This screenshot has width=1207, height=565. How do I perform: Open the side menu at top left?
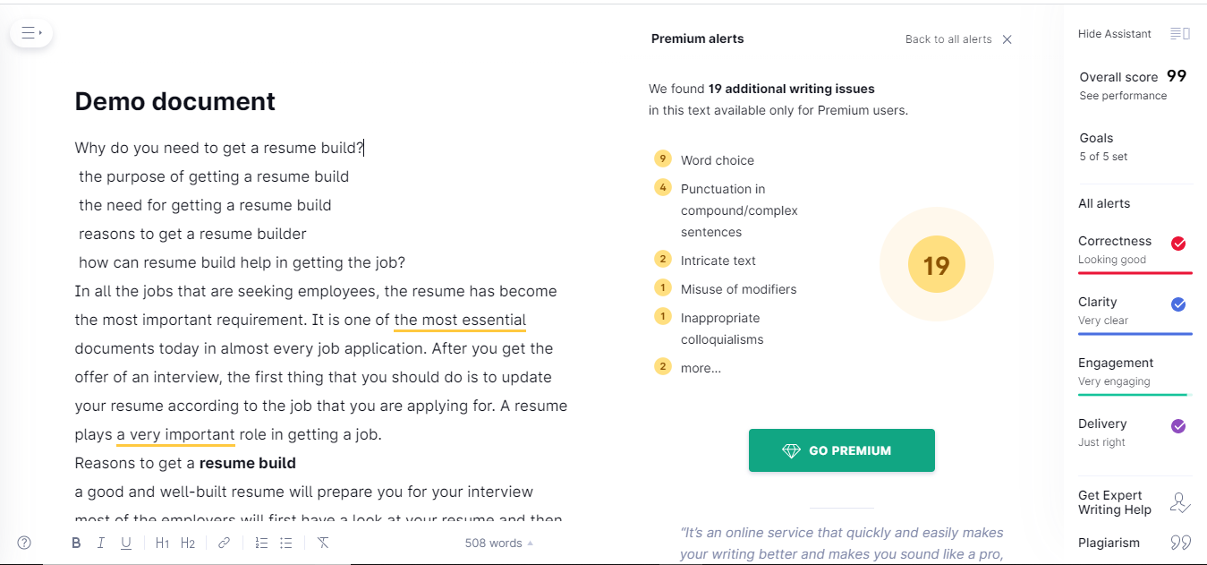pyautogui.click(x=31, y=33)
